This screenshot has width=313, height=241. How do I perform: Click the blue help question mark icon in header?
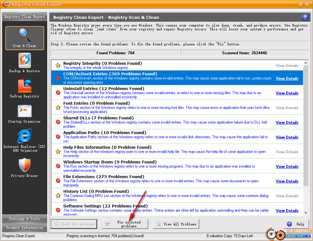[x=305, y=17]
